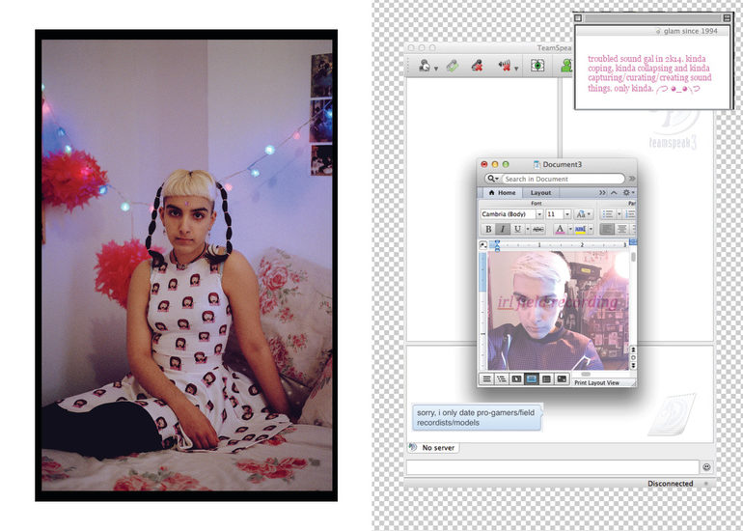This screenshot has height=531, width=743.
Task: Click the TeamSpeak mute microphone icon
Action: click(x=476, y=66)
